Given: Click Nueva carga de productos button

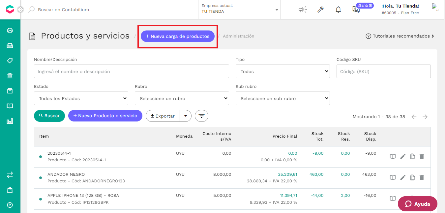Looking at the screenshot, I should click(178, 36).
